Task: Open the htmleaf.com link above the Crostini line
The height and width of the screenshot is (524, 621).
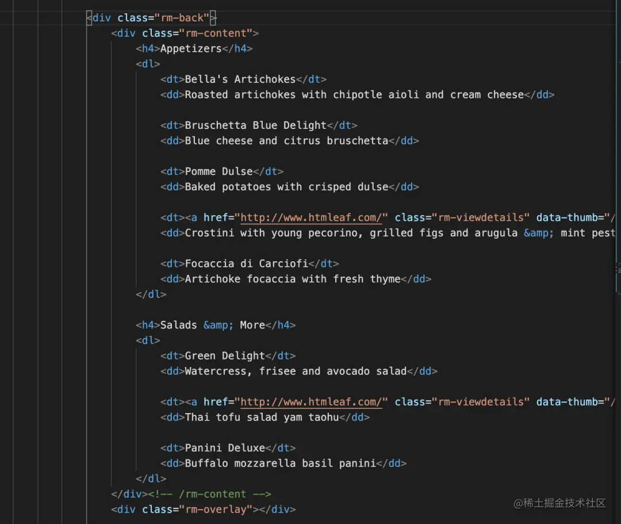Action: click(311, 217)
